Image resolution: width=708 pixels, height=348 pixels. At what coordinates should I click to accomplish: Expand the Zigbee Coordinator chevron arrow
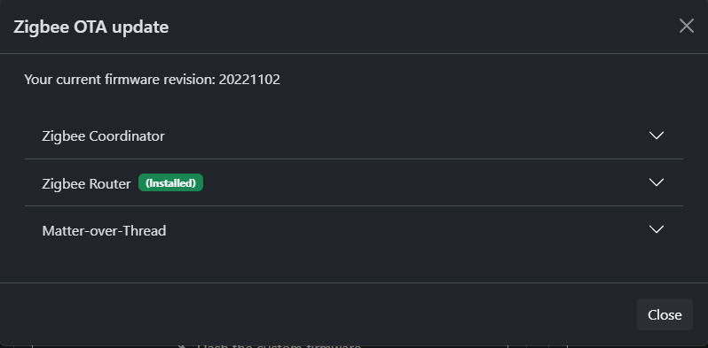coord(656,135)
